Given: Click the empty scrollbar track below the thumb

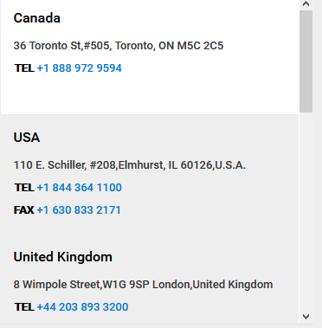Looking at the screenshot, I should tap(306, 210).
